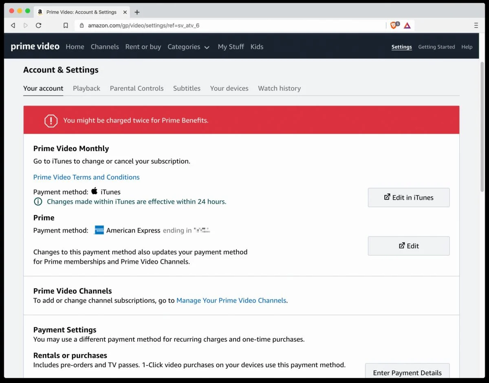Viewport: 489px width, 383px height.
Task: Click the browser reload icon
Action: (x=38, y=25)
